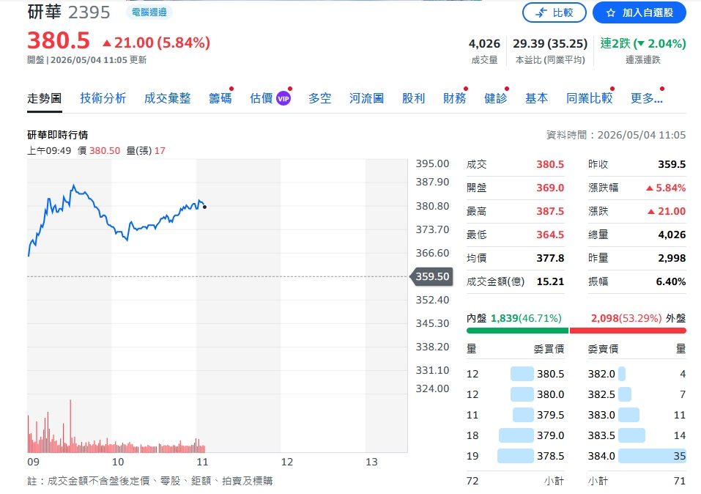Select the 股利 tab
The height and width of the screenshot is (494, 701).
click(x=414, y=98)
